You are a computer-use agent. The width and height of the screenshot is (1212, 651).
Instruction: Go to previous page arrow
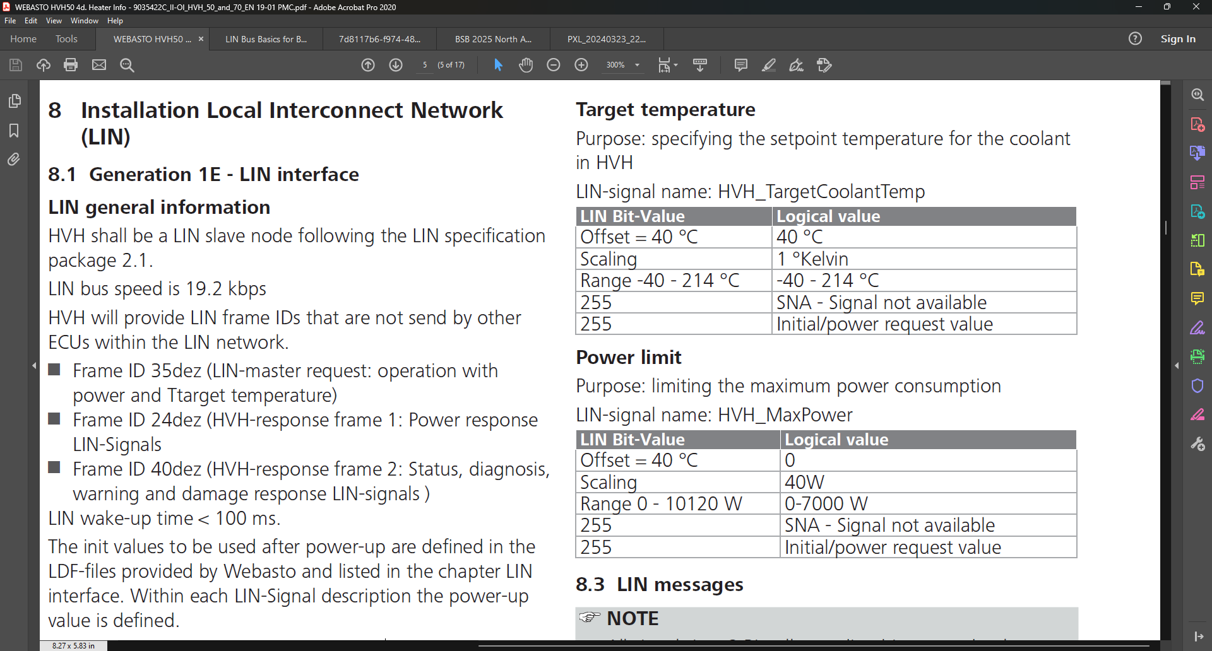point(368,65)
